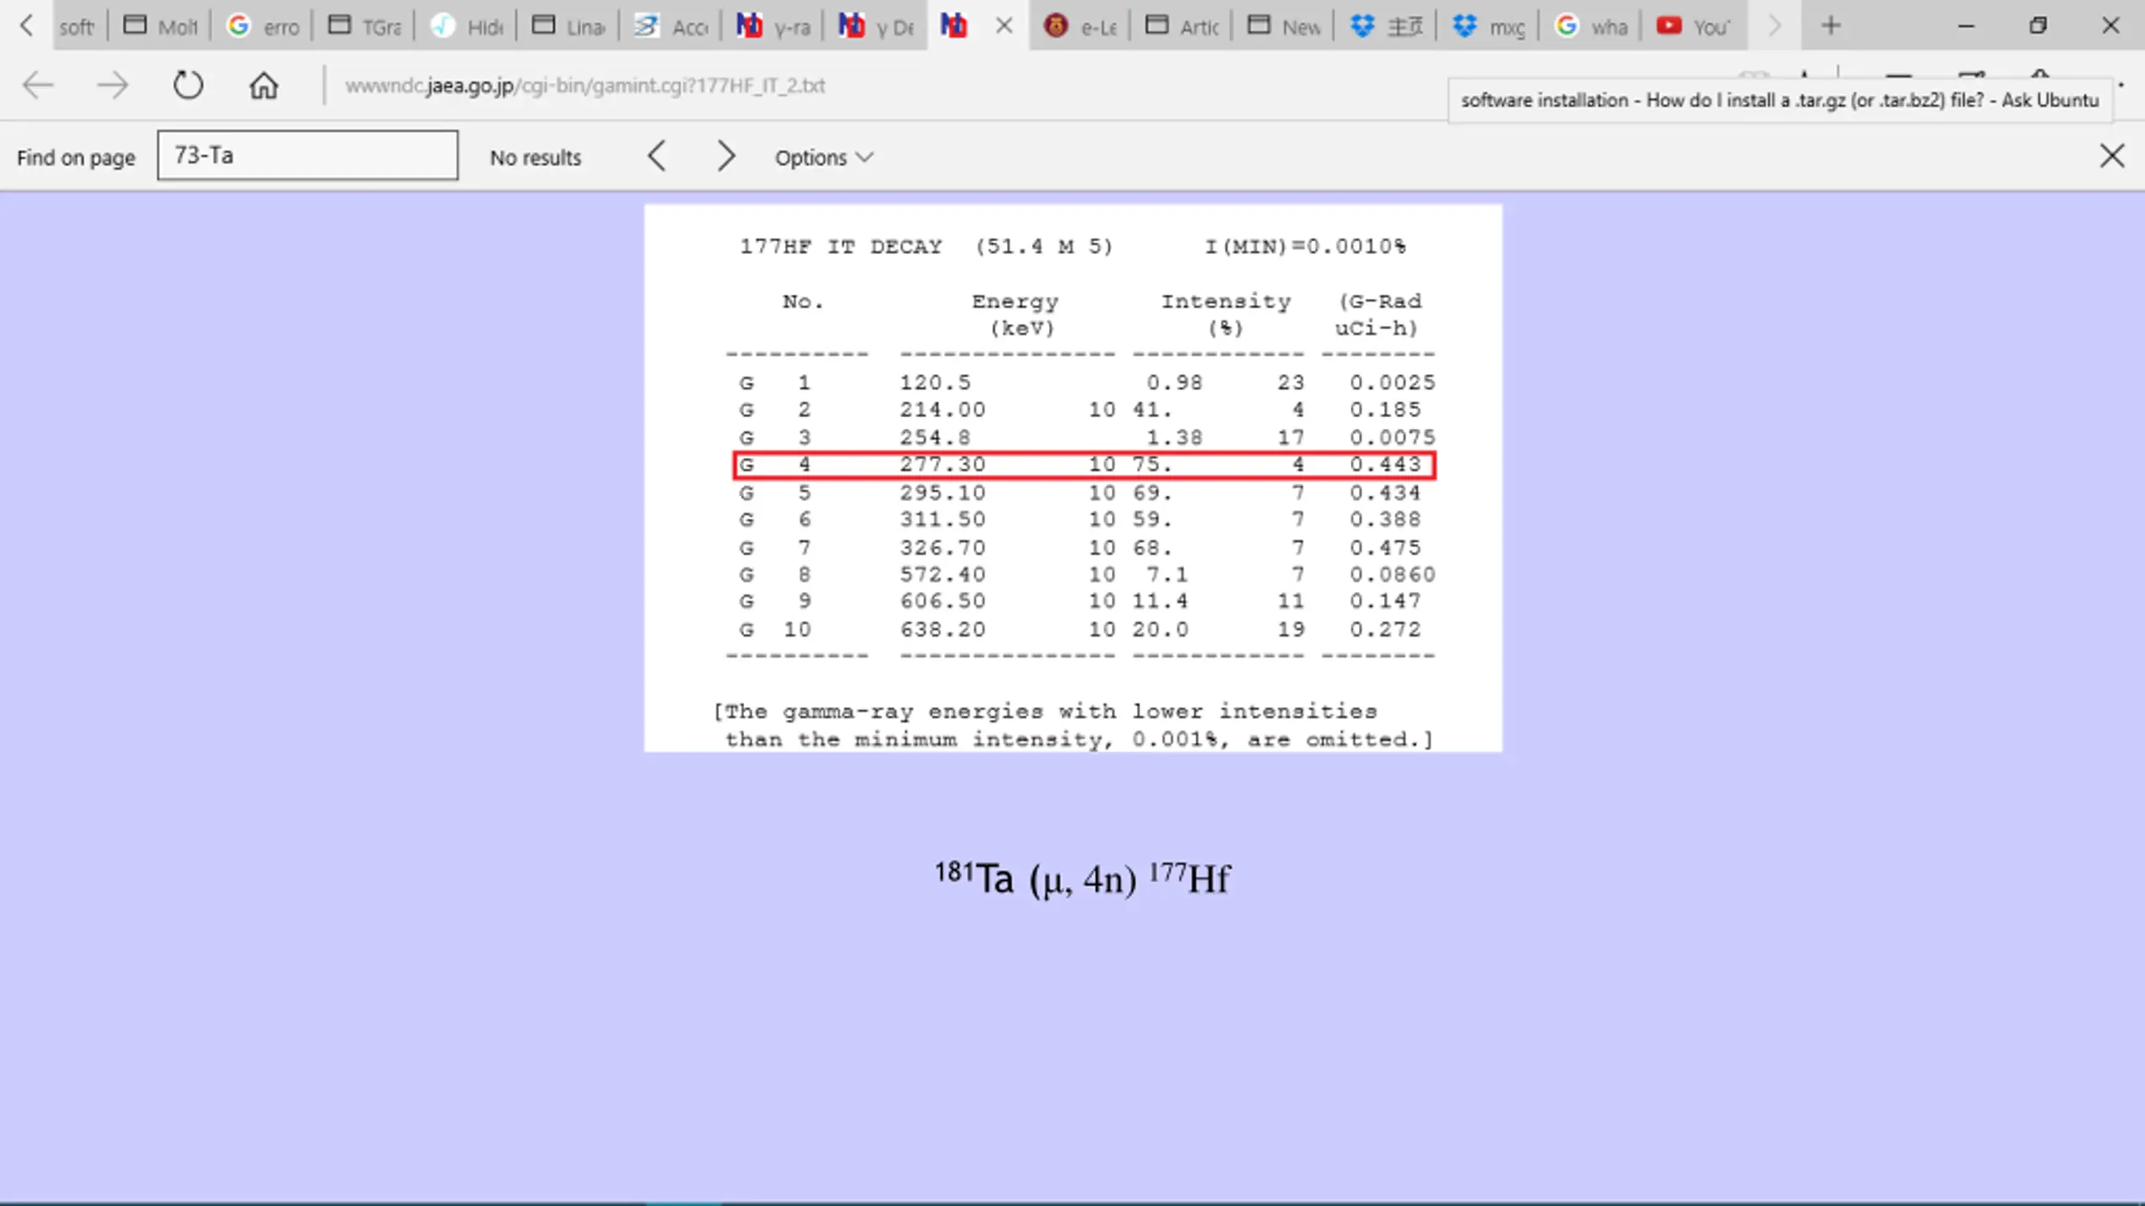This screenshot has width=2145, height=1206.
Task: Click the 'Intensity (%)' column header
Action: click(1226, 314)
